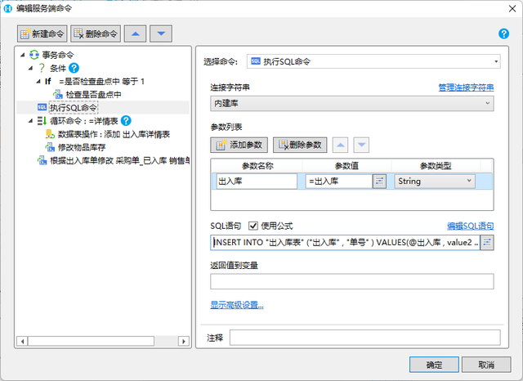Open the 内建库 connection string dropdown
The width and height of the screenshot is (523, 381).
coord(352,103)
